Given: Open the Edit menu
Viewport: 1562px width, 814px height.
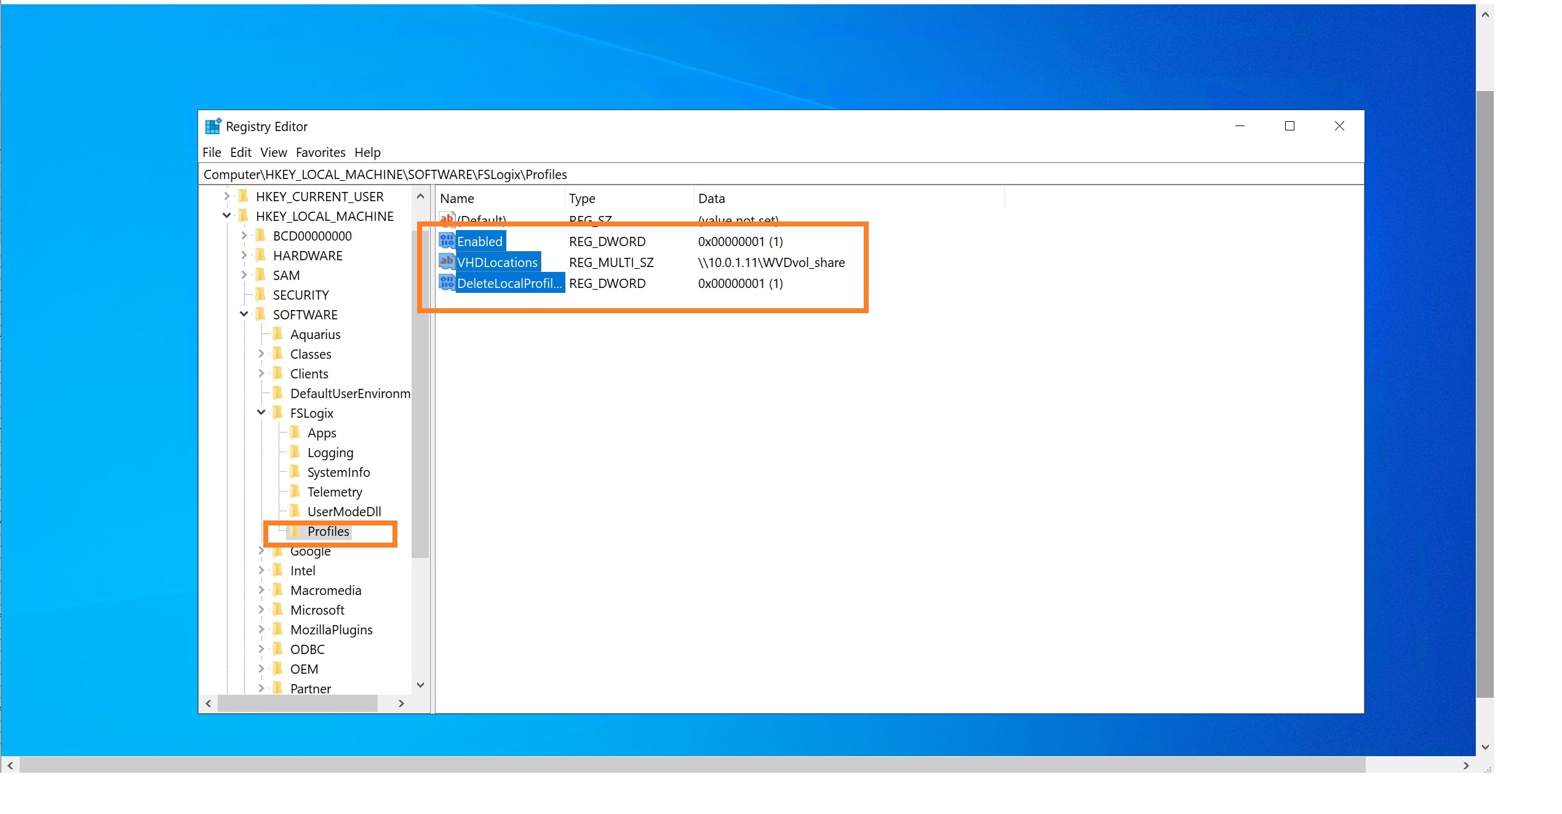Looking at the screenshot, I should 241,153.
